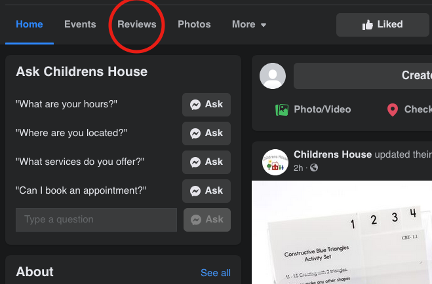
Task: Open the Reviews tab
Action: coord(137,25)
